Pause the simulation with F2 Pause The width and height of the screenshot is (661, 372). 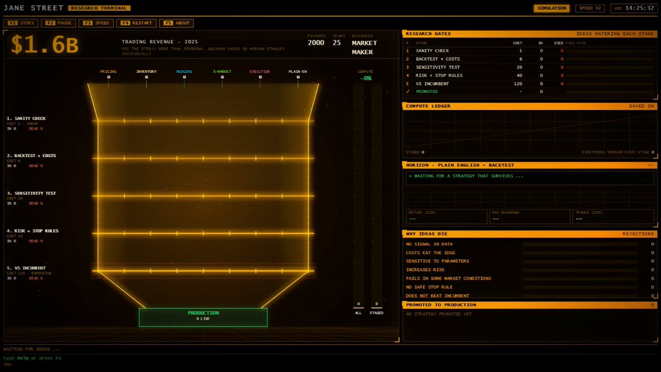57,23
